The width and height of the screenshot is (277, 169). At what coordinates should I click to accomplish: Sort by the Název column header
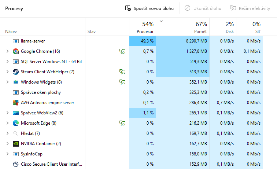coord(43,27)
